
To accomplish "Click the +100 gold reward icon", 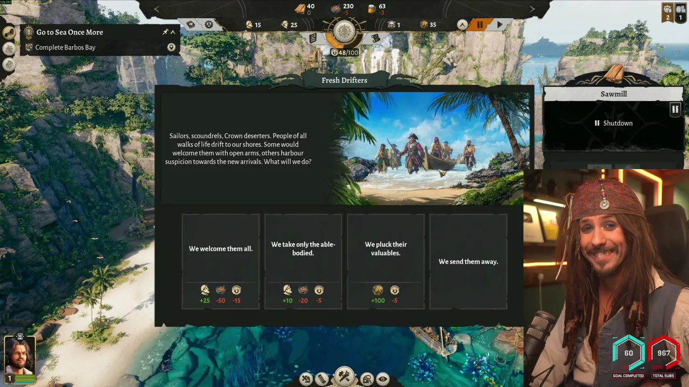I will pos(378,290).
